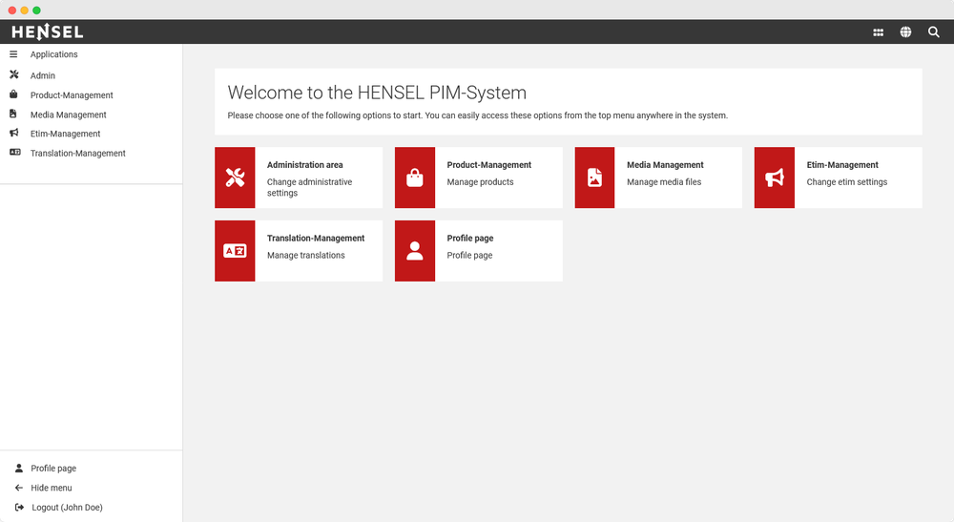Click the red user Profile page icon

tap(415, 251)
